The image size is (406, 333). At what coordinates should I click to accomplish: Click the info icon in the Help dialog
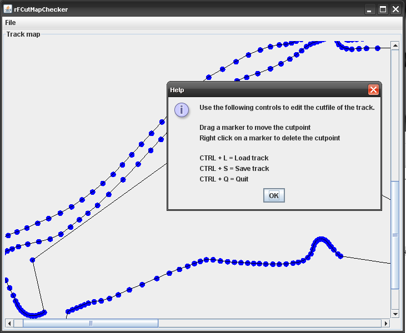click(182, 110)
